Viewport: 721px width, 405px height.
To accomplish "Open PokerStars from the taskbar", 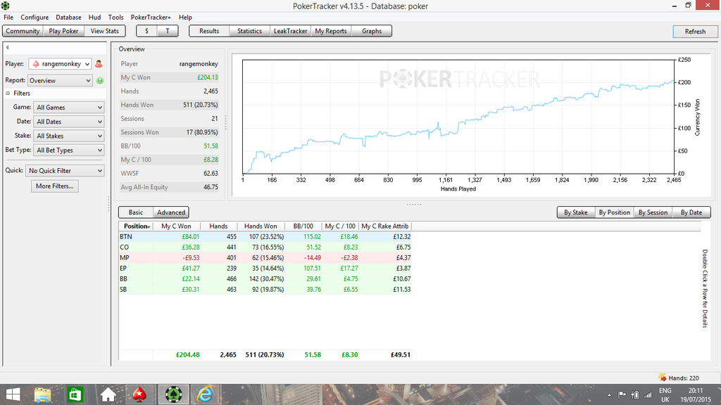I will [x=139, y=394].
